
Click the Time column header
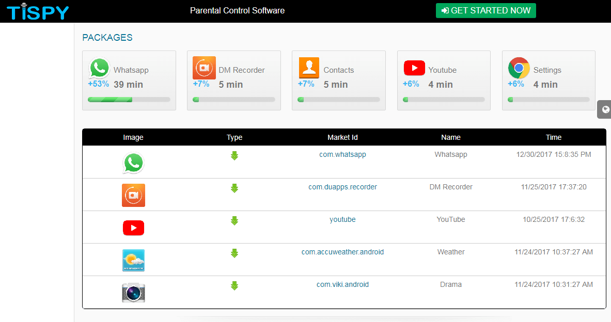point(554,137)
